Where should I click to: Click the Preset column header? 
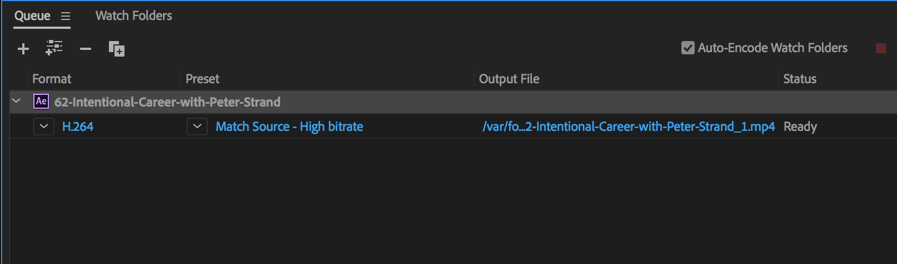202,79
